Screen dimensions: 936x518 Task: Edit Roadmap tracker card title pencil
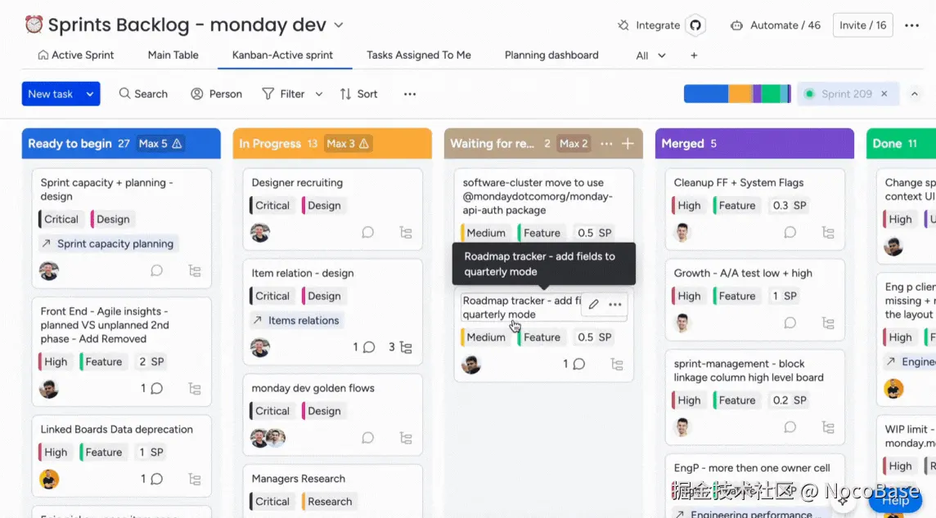click(x=593, y=305)
